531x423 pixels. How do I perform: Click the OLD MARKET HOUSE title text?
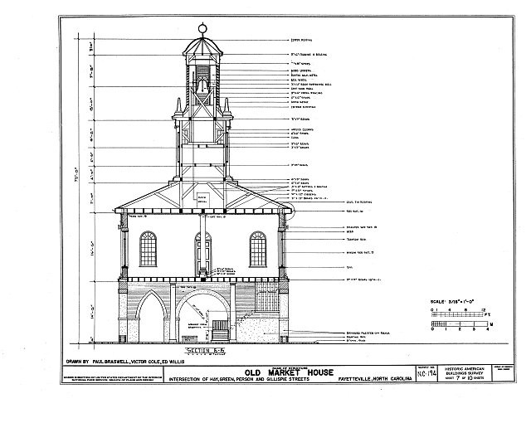click(289, 372)
